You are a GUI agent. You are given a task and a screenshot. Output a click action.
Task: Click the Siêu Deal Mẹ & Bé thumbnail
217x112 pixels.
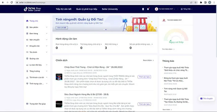[x=59, y=104]
